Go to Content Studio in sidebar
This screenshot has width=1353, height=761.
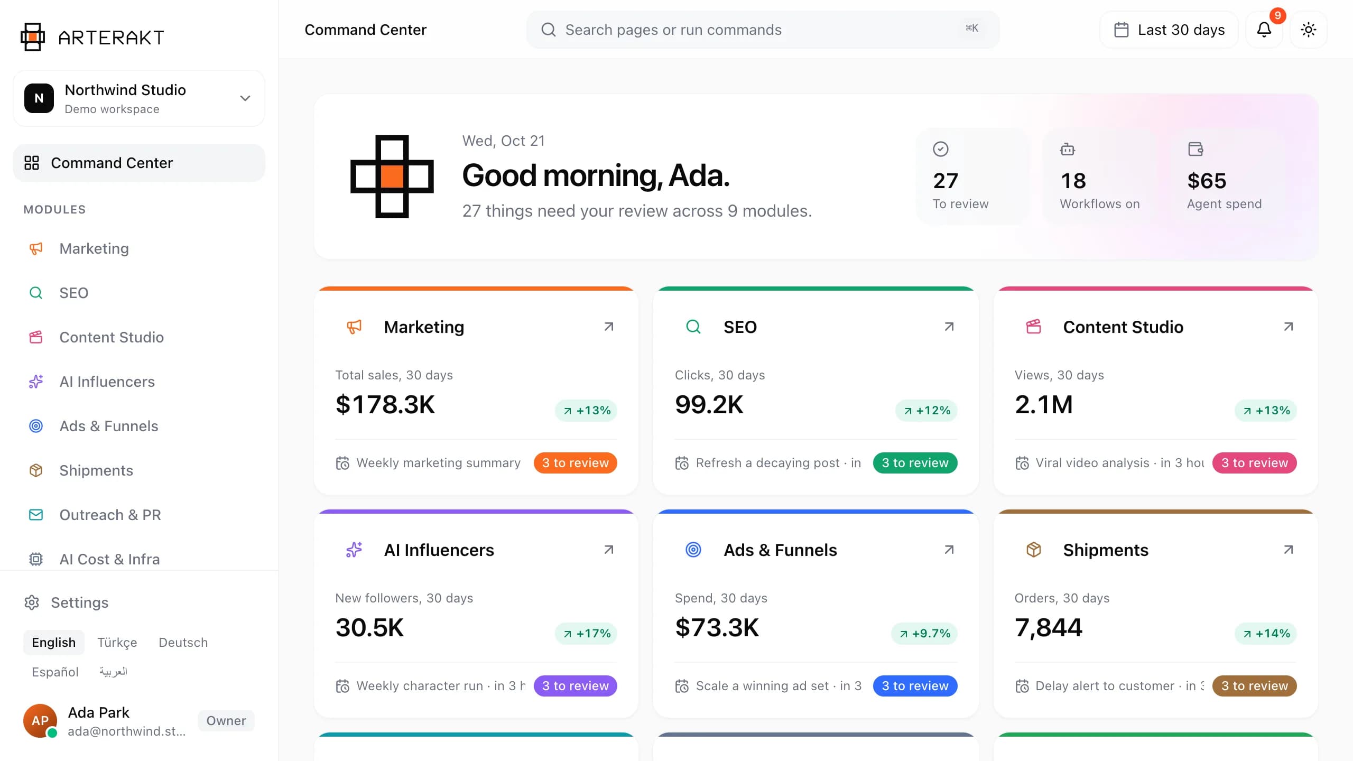(x=139, y=337)
